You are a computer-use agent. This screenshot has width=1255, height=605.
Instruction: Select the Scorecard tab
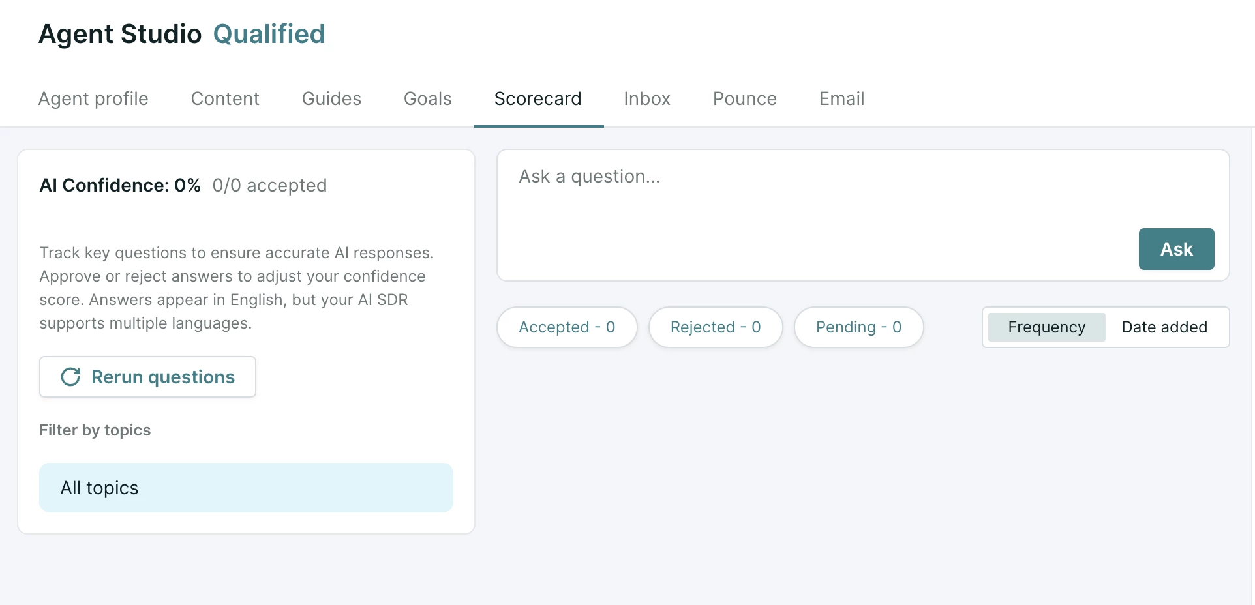538,98
